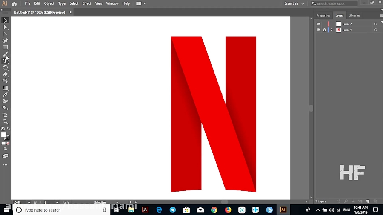
Task: Click Default Fill and Stroke icon
Action: (x=3, y=128)
